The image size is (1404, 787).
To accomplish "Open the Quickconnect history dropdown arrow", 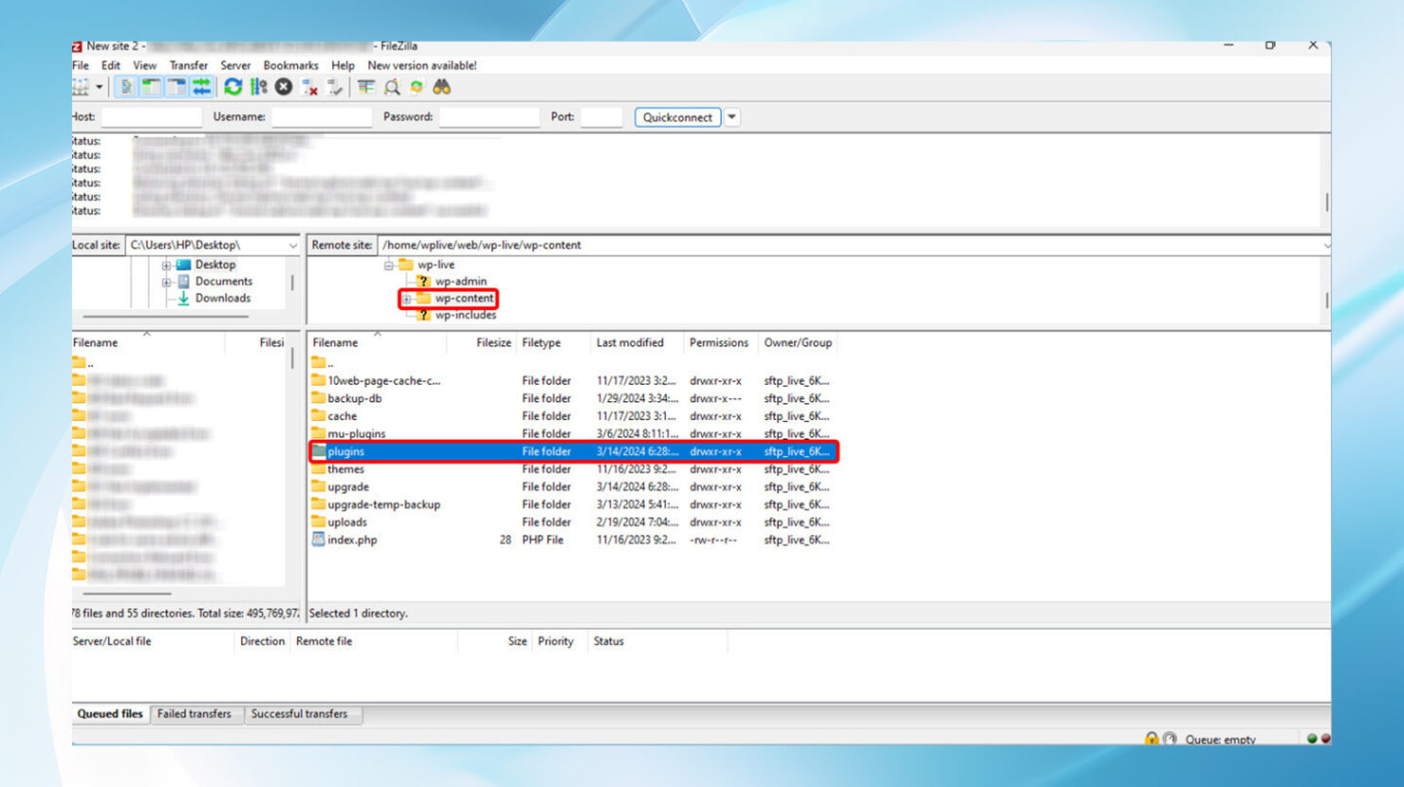I will coord(732,117).
